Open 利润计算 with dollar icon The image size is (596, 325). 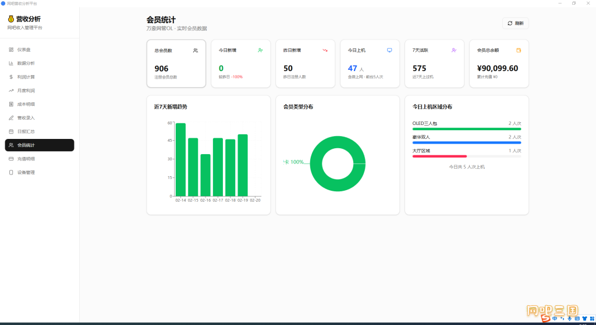[x=40, y=77]
